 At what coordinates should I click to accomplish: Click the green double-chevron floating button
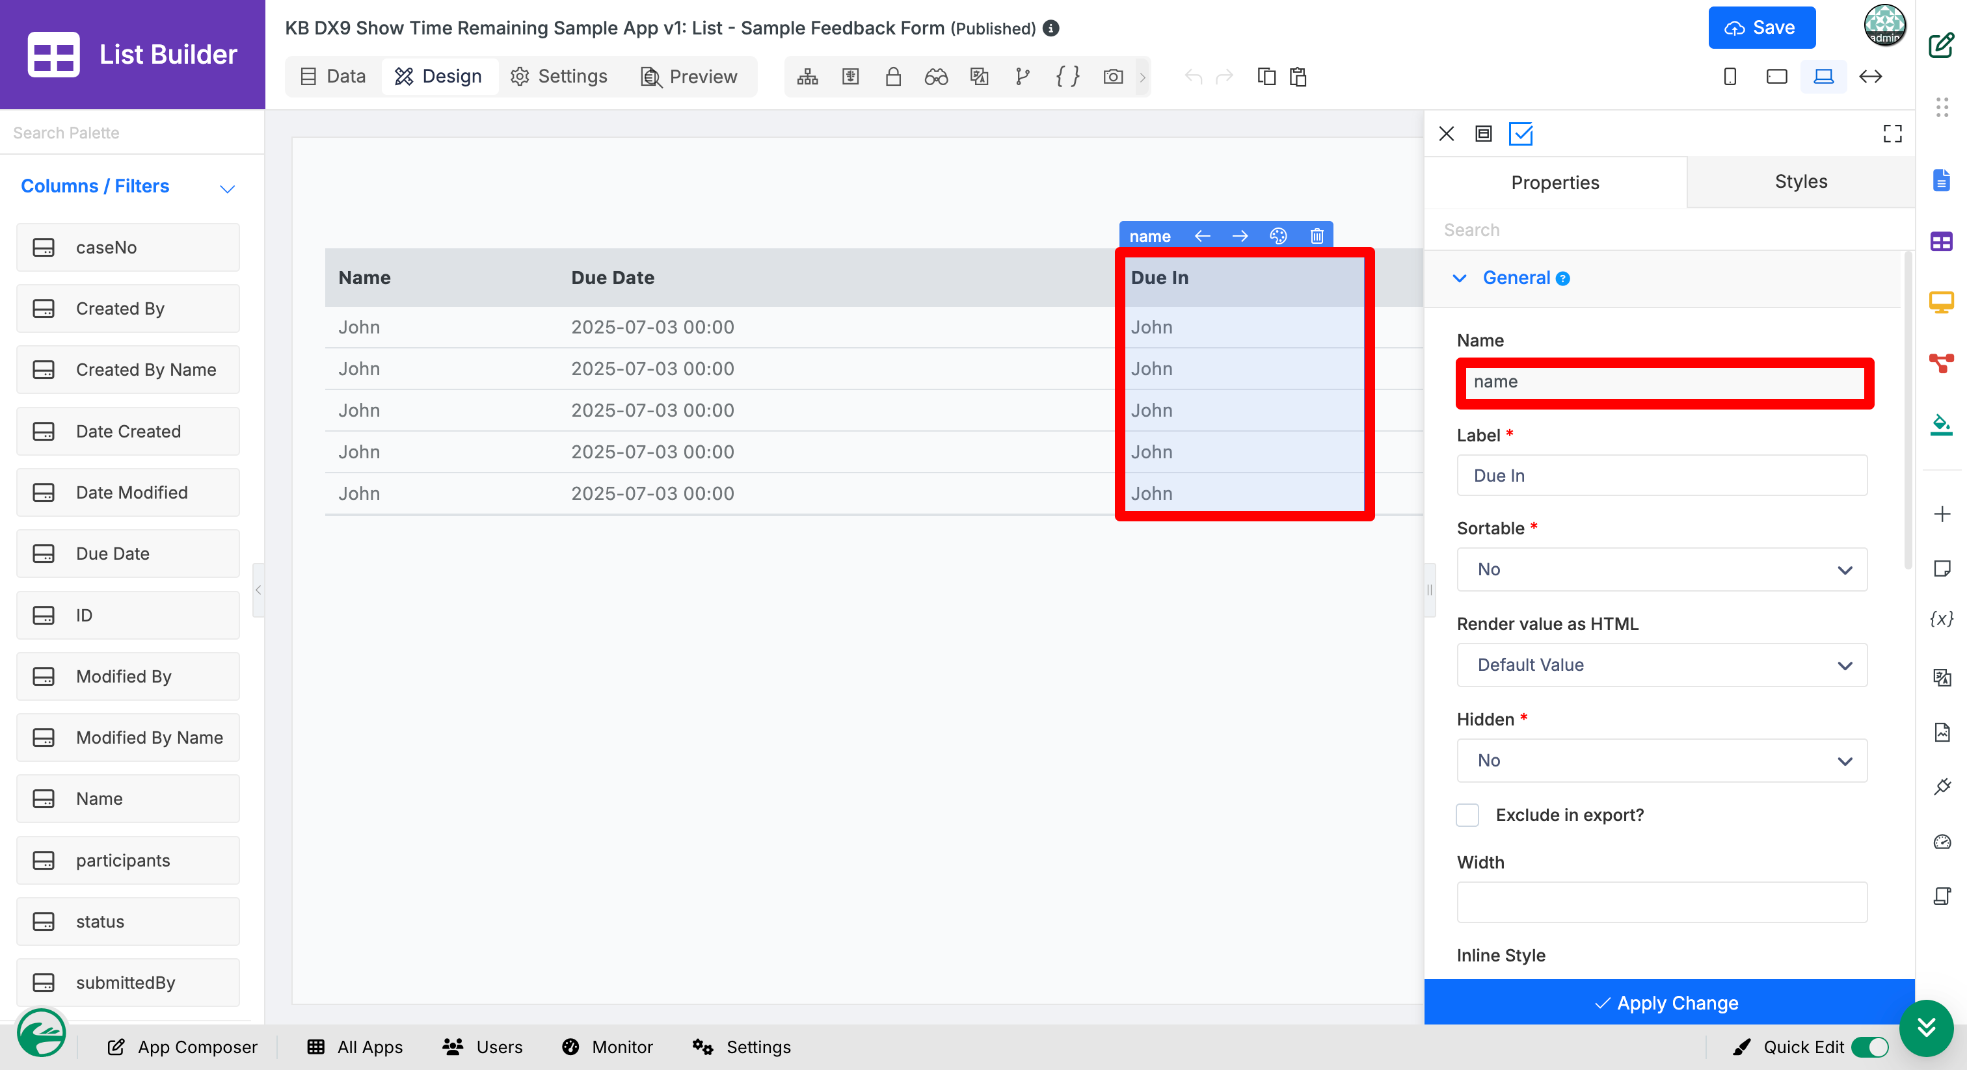tap(1926, 1027)
